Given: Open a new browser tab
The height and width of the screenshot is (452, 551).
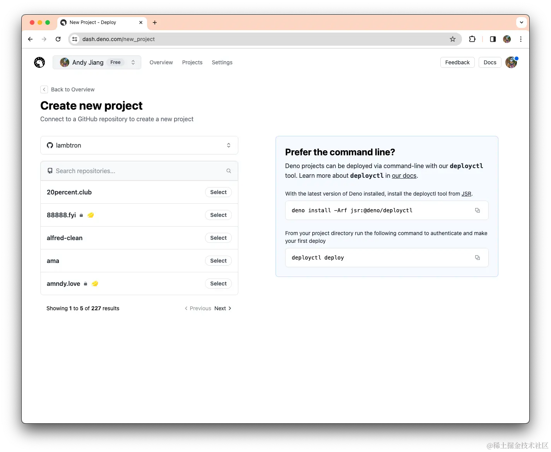Looking at the screenshot, I should 155,22.
